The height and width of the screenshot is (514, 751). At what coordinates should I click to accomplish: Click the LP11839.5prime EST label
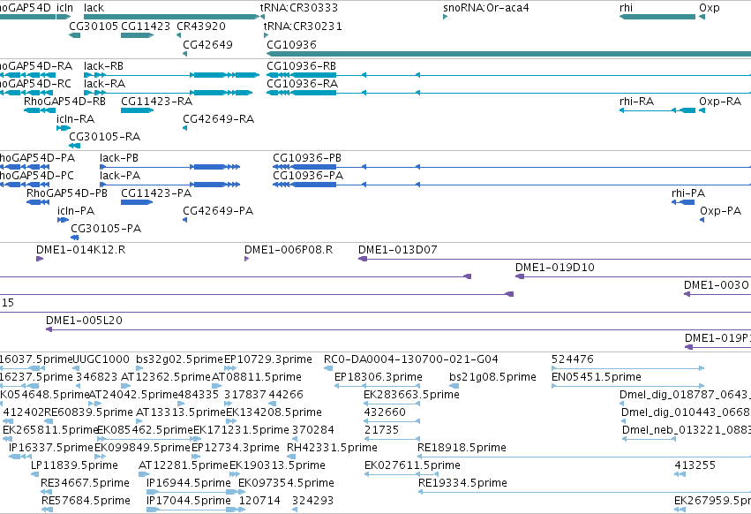(x=74, y=465)
